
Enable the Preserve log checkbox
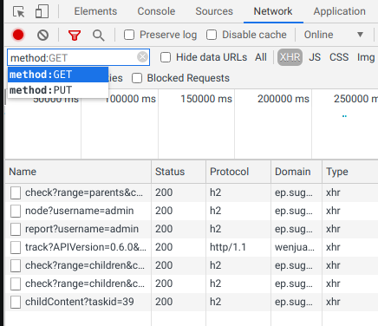coord(129,35)
